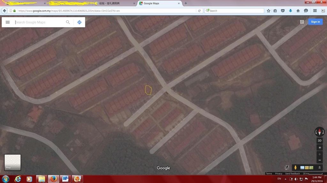Switch to the 论坛 browser tab
This screenshot has width=327, height=183.
pos(115,3)
